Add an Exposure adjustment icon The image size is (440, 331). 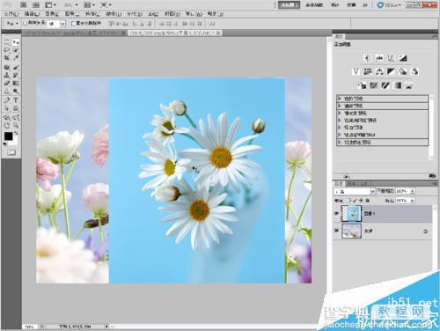pyautogui.click(x=403, y=58)
